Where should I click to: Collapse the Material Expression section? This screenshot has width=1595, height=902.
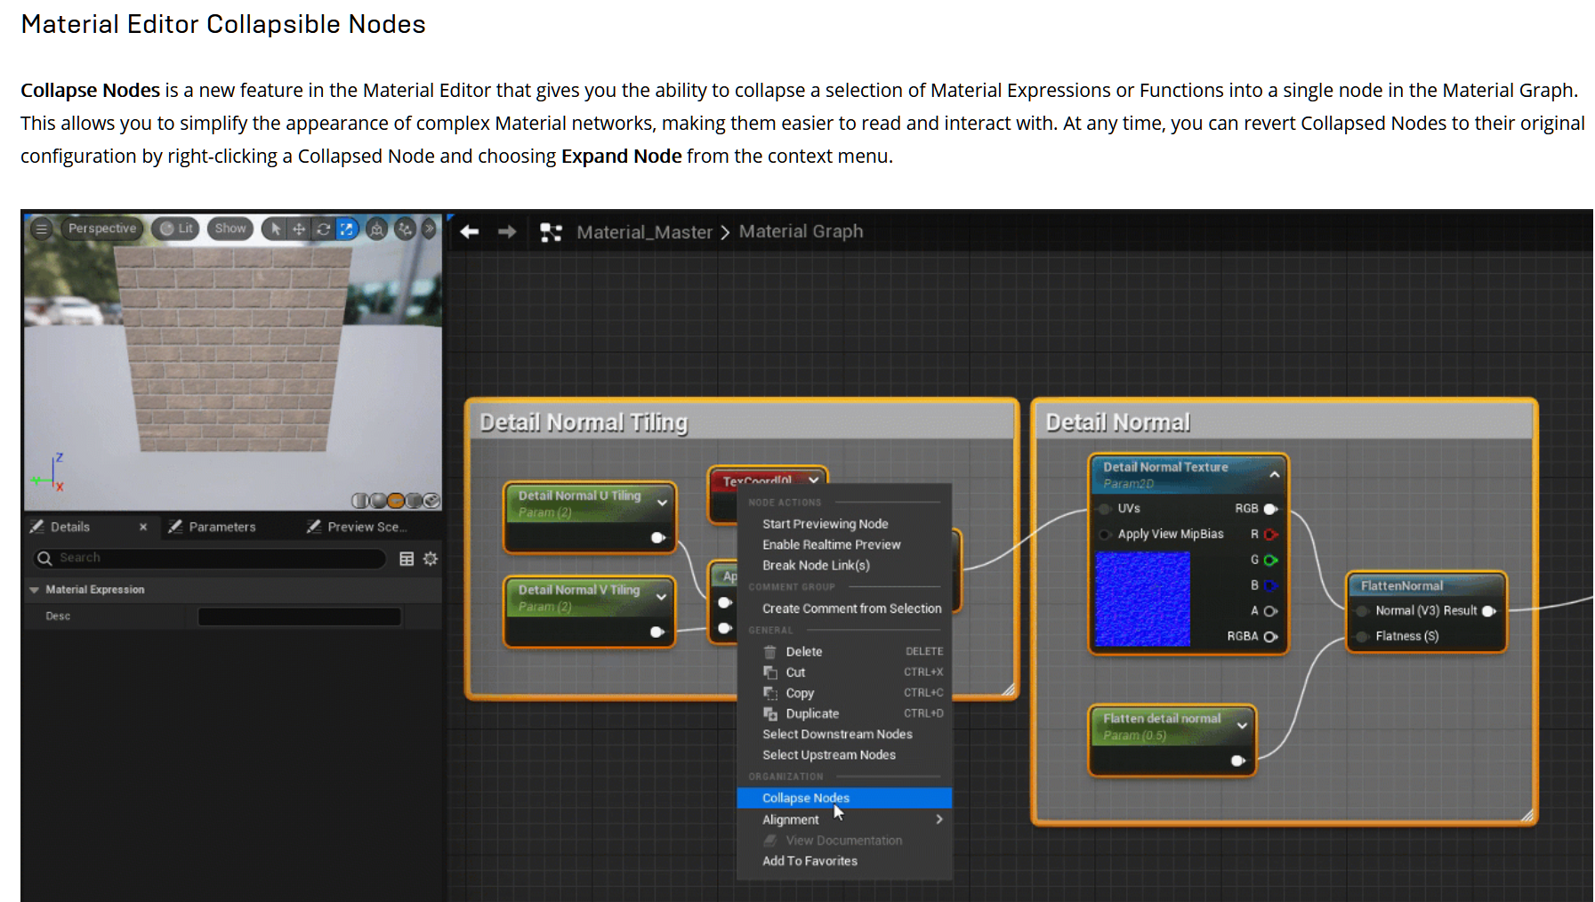tap(35, 590)
